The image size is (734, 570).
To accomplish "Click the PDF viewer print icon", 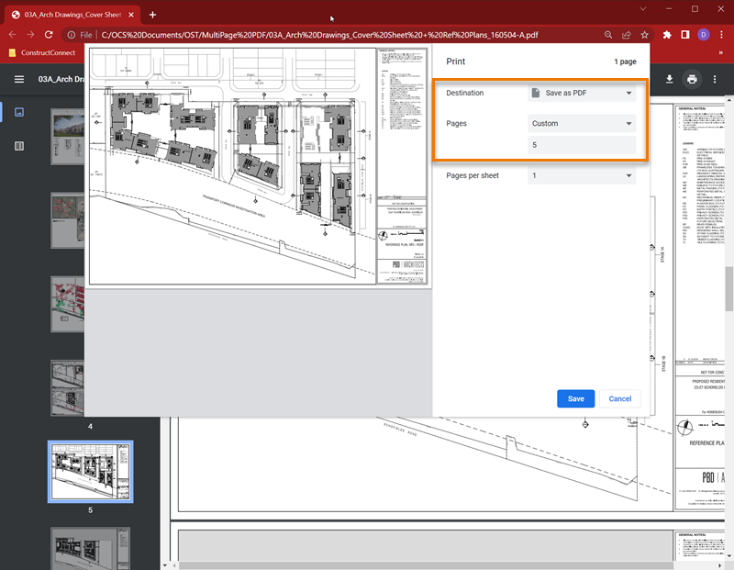I will [692, 79].
